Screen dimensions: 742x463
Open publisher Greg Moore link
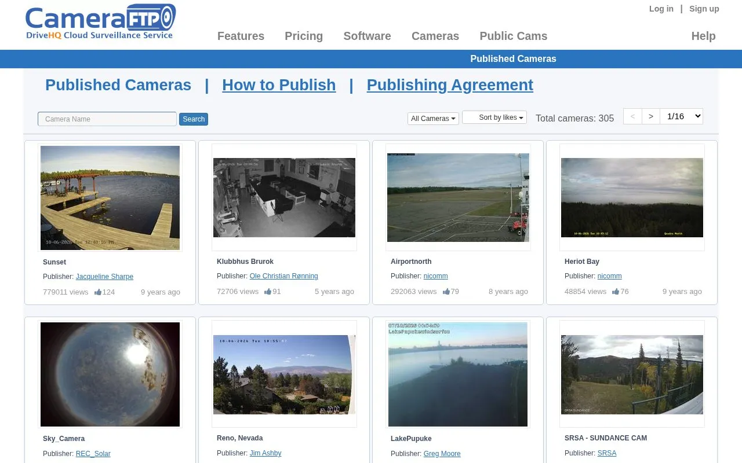point(442,454)
